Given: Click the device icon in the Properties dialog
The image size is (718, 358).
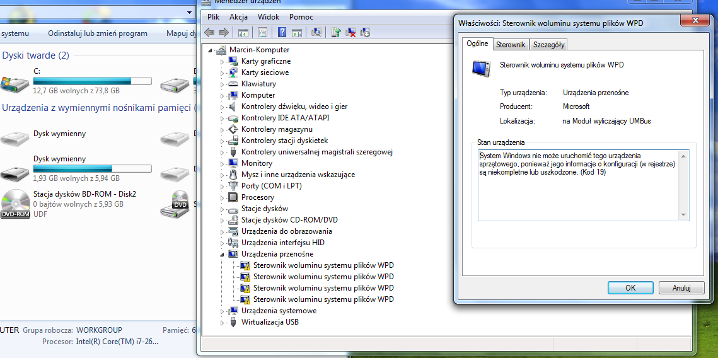Looking at the screenshot, I should 481,67.
